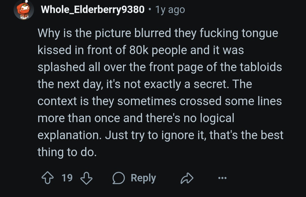Click the vote count 19
The width and height of the screenshot is (306, 197).
point(67,178)
